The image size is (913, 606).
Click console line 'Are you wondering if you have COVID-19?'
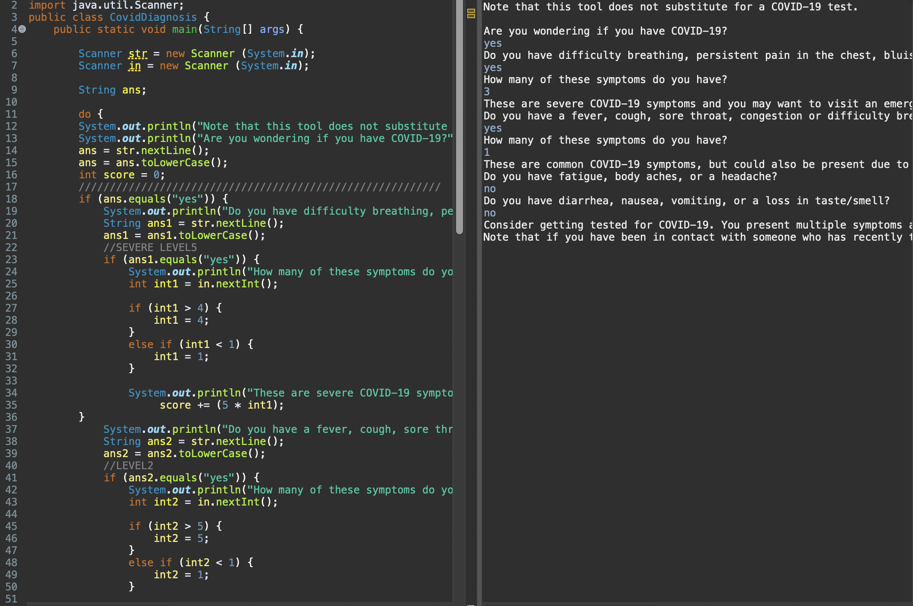[x=605, y=31]
